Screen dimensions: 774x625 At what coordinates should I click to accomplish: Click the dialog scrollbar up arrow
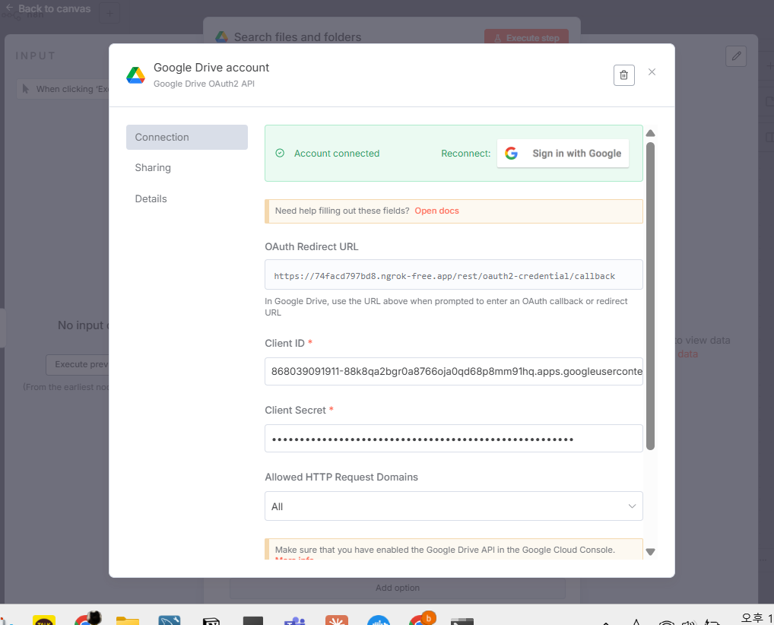coord(651,133)
